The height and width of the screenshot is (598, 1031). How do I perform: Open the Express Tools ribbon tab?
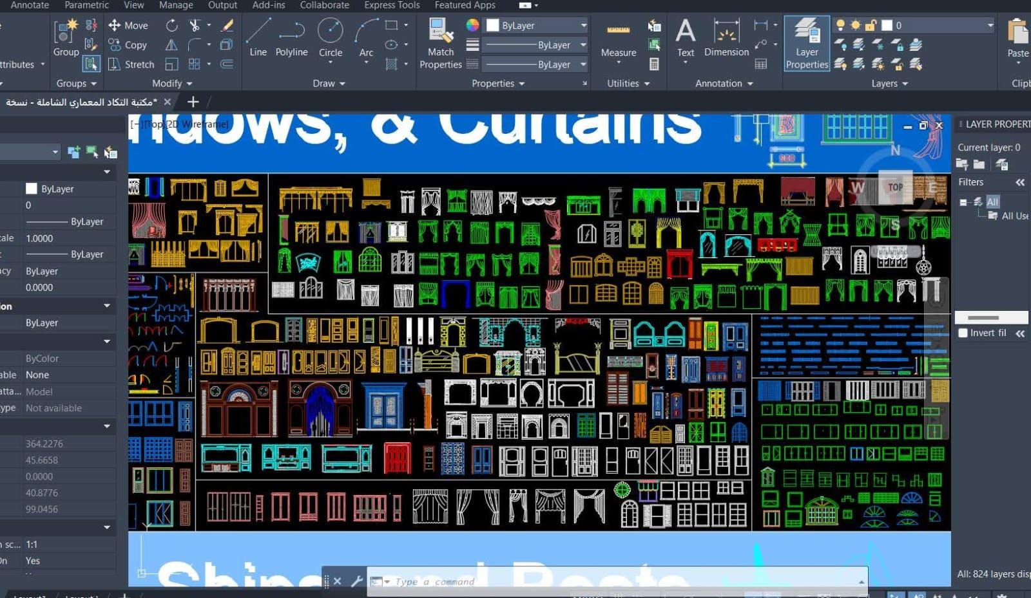[x=392, y=5]
